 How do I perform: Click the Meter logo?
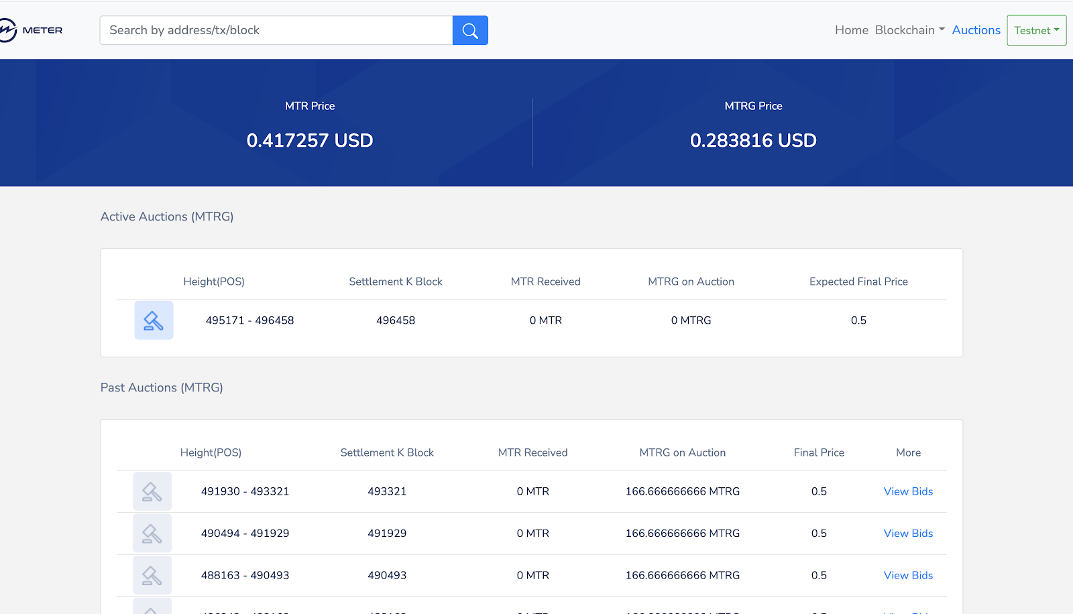31,30
